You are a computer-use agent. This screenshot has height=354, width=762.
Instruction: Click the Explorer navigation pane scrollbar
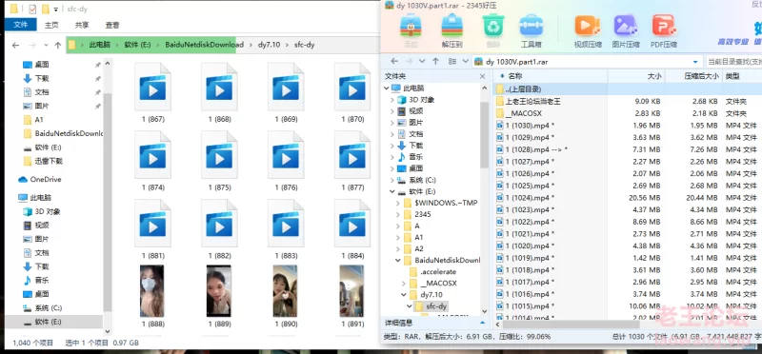click(108, 202)
